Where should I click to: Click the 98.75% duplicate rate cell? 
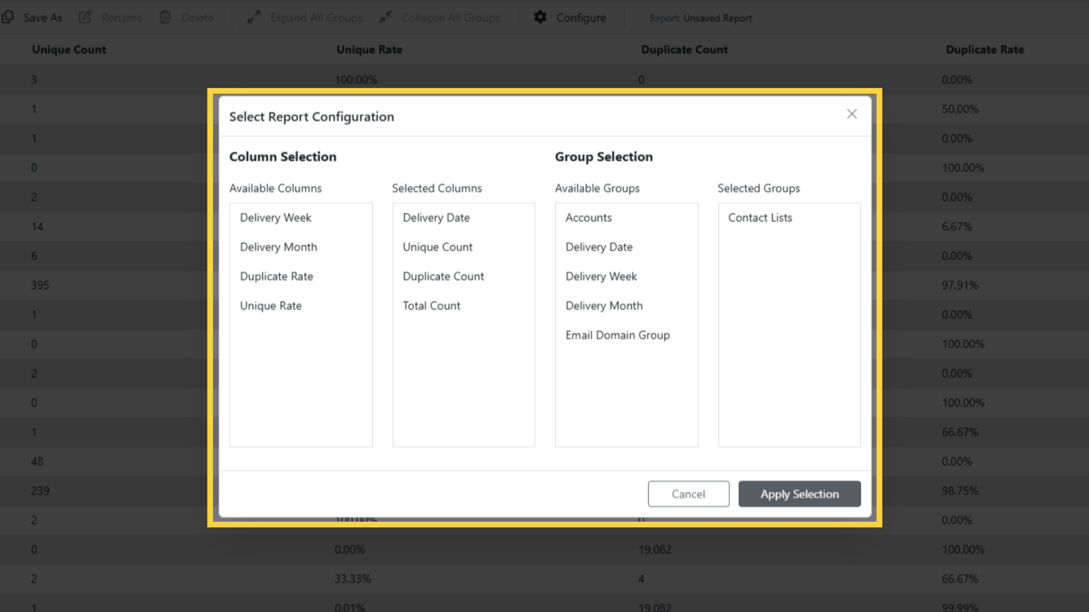pos(960,491)
